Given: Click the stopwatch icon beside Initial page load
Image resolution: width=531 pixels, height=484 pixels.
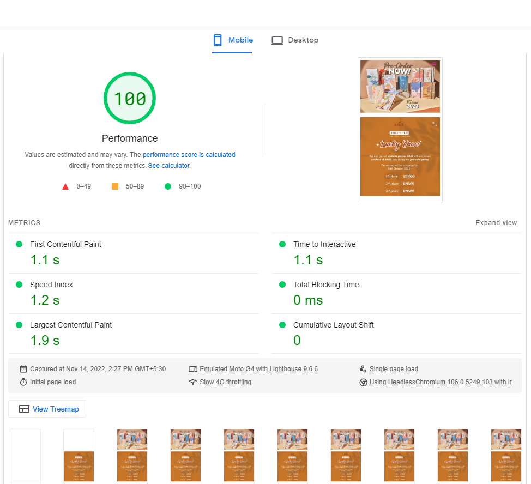Looking at the screenshot, I should [23, 382].
